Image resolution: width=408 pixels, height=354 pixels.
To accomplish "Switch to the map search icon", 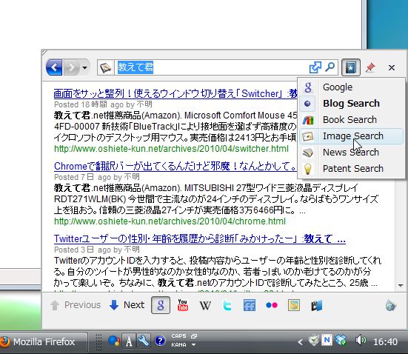I will coord(294,305).
